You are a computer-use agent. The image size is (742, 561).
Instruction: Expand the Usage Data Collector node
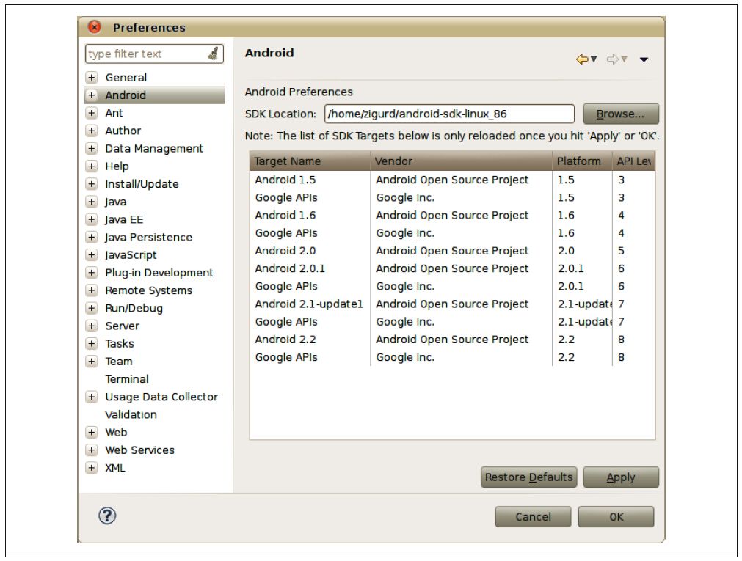[x=92, y=397]
